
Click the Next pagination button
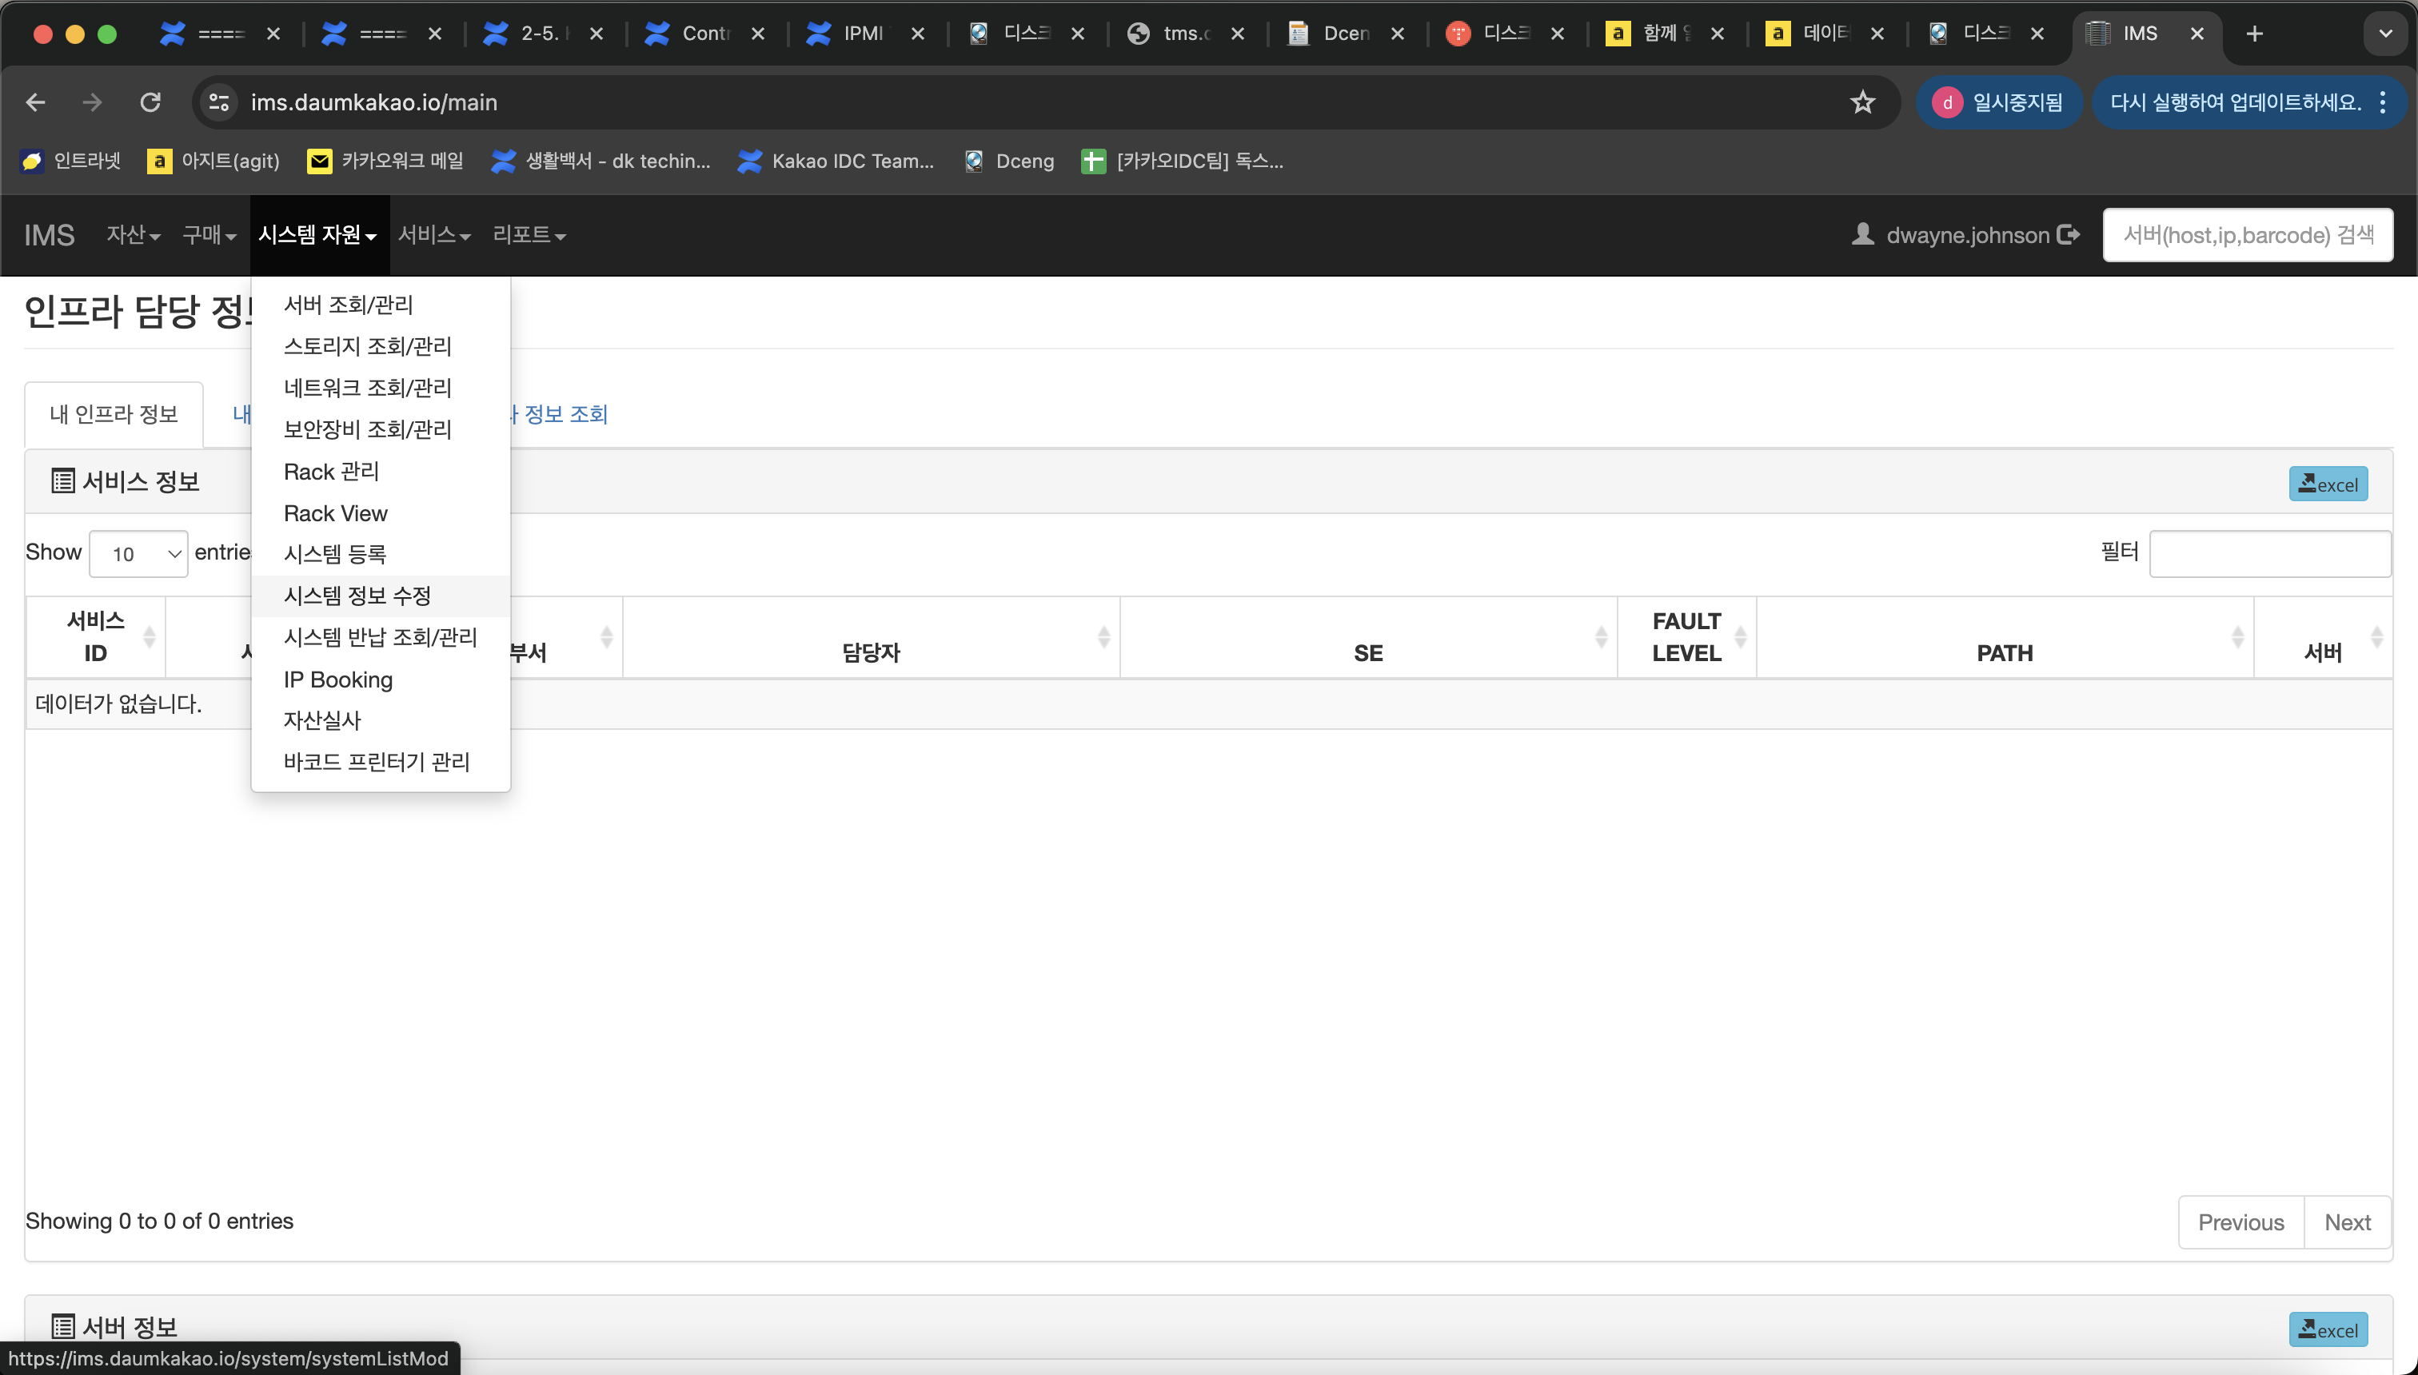pos(2348,1222)
